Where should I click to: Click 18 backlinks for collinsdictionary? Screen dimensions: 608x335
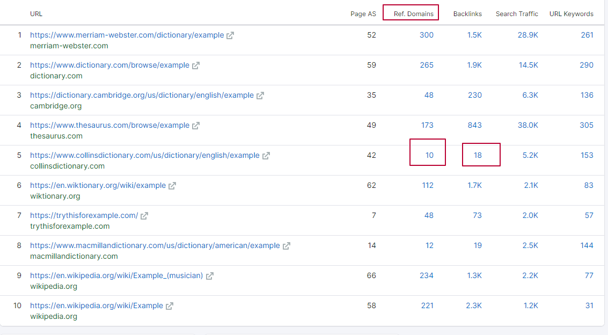[x=478, y=155]
